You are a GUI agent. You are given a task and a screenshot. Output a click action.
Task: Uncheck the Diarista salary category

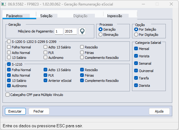point(136,85)
